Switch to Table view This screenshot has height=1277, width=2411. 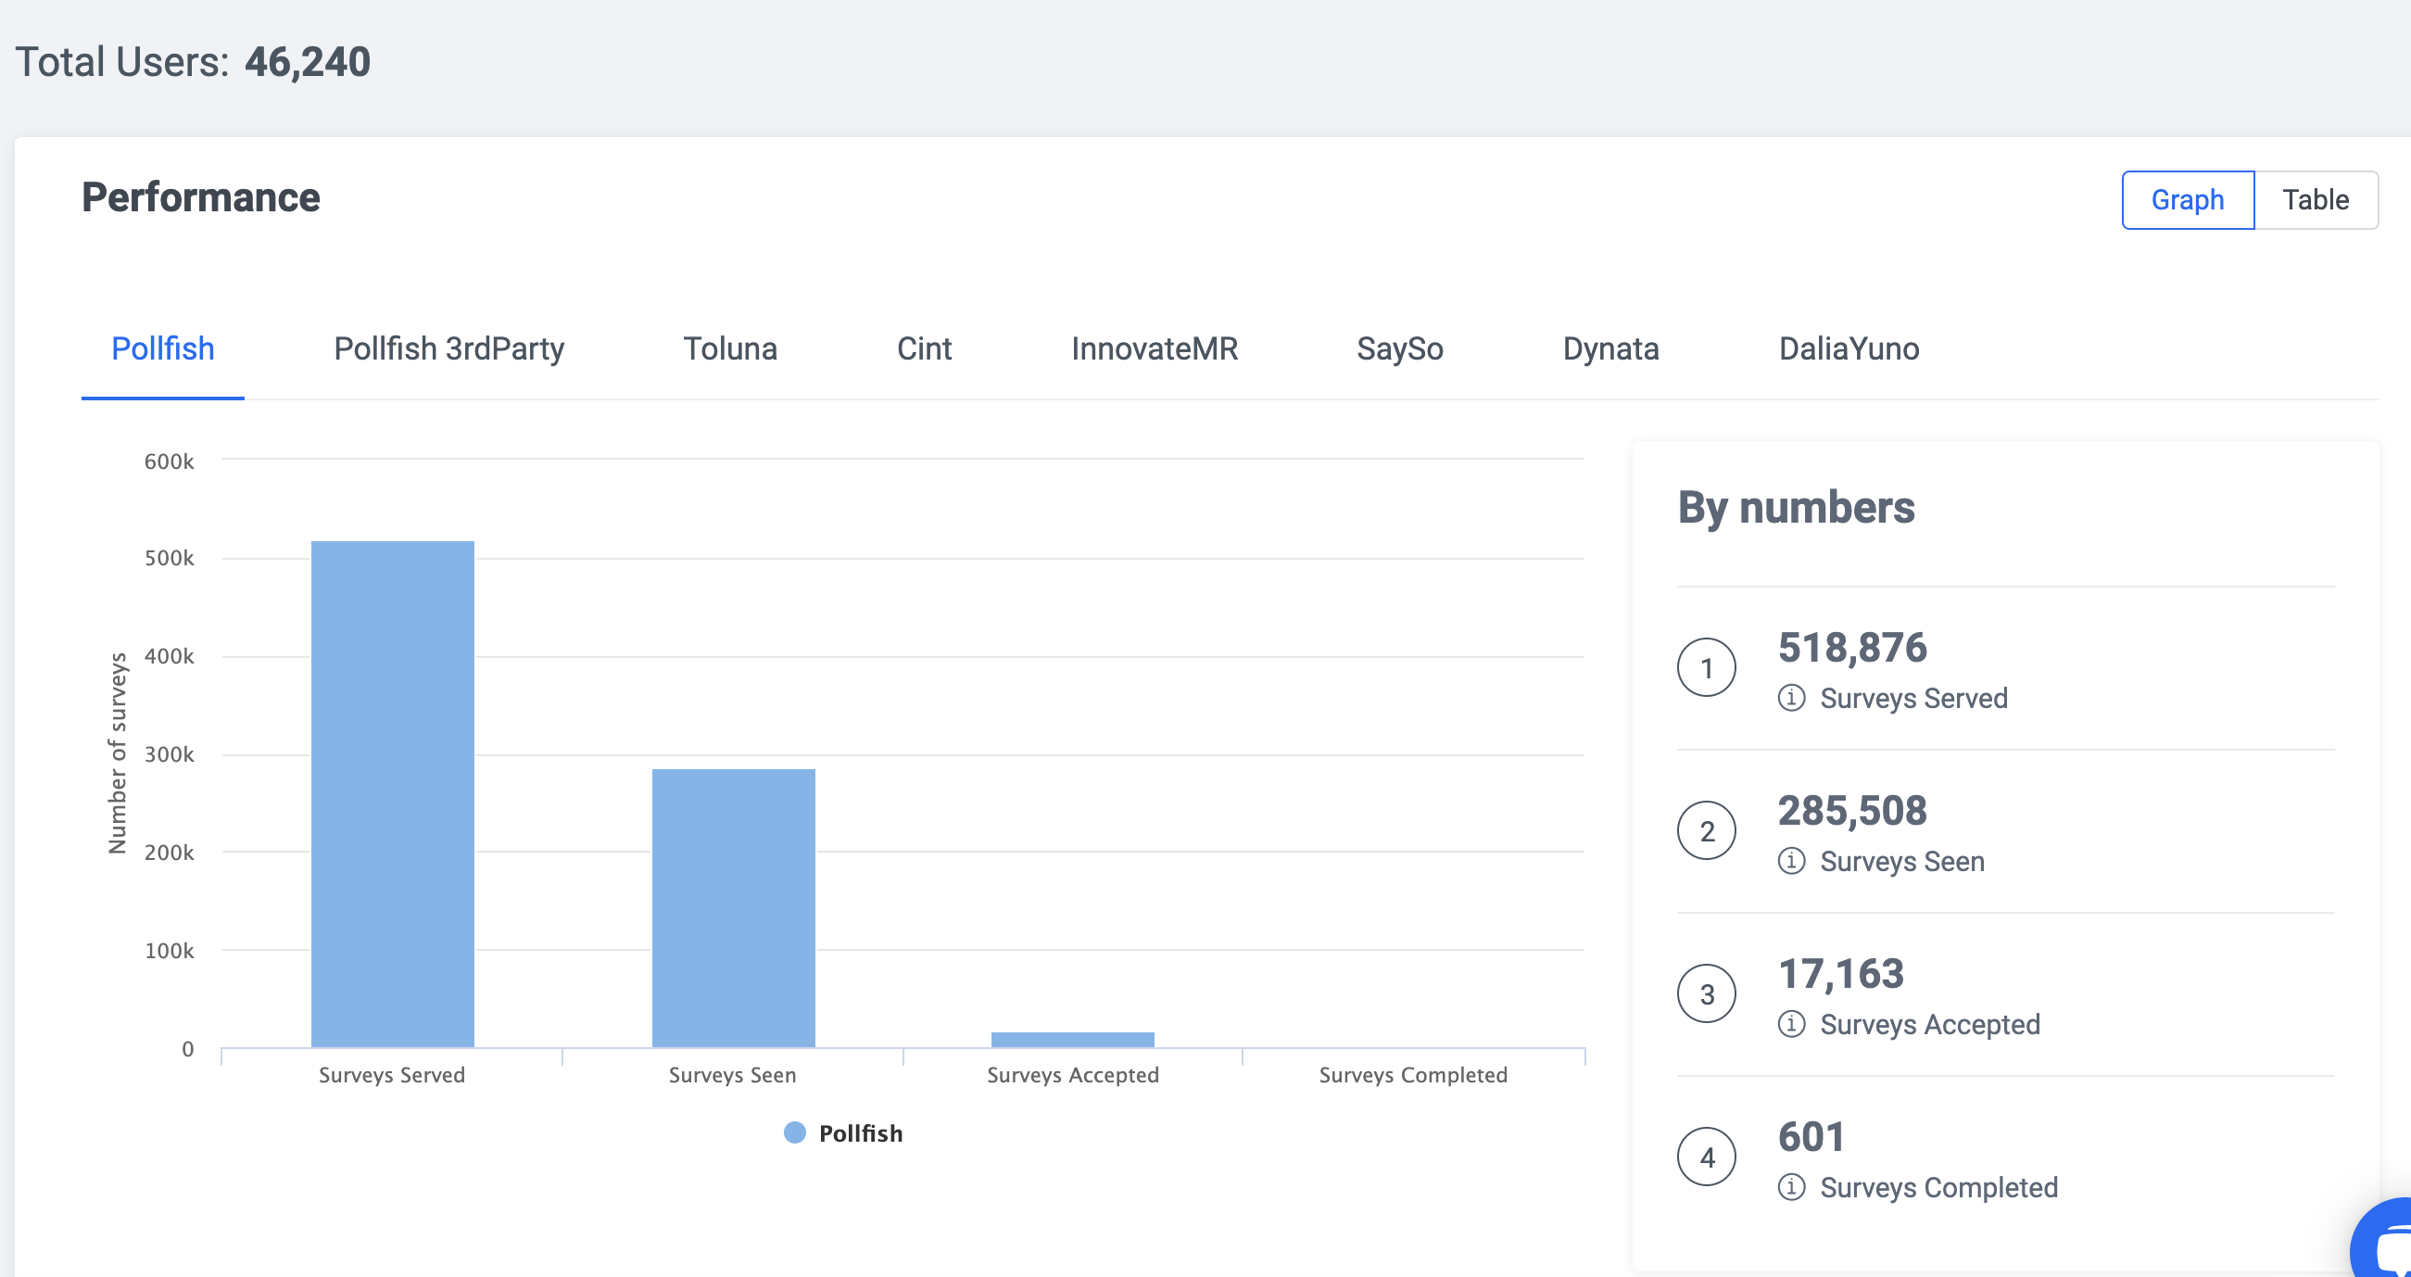click(x=2316, y=199)
